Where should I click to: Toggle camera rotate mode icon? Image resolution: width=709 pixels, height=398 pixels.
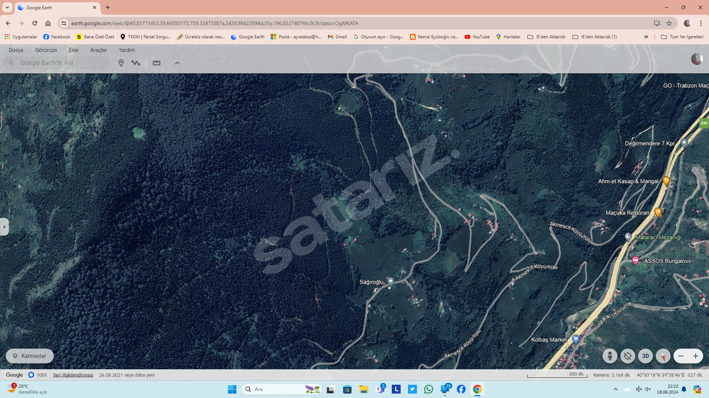tap(628, 356)
